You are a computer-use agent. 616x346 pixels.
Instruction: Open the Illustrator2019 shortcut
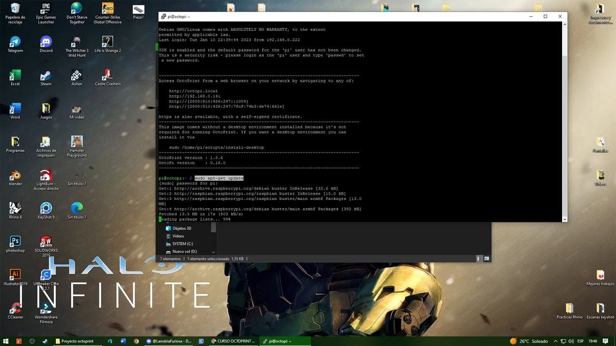point(15,278)
